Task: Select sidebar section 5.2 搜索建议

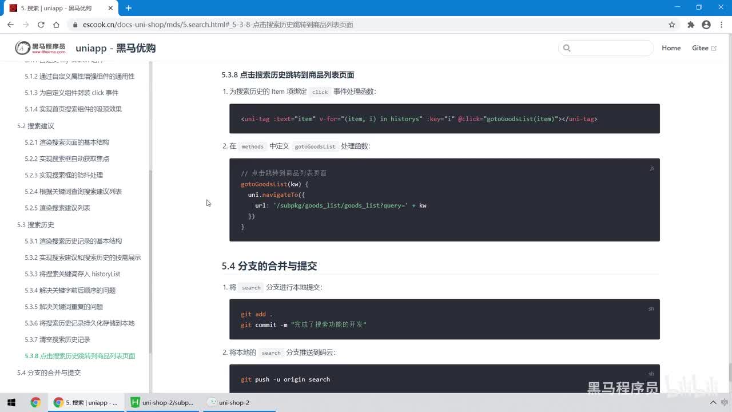Action: (x=35, y=126)
